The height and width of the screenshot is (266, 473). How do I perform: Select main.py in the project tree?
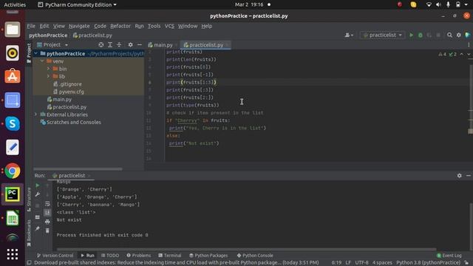point(62,99)
